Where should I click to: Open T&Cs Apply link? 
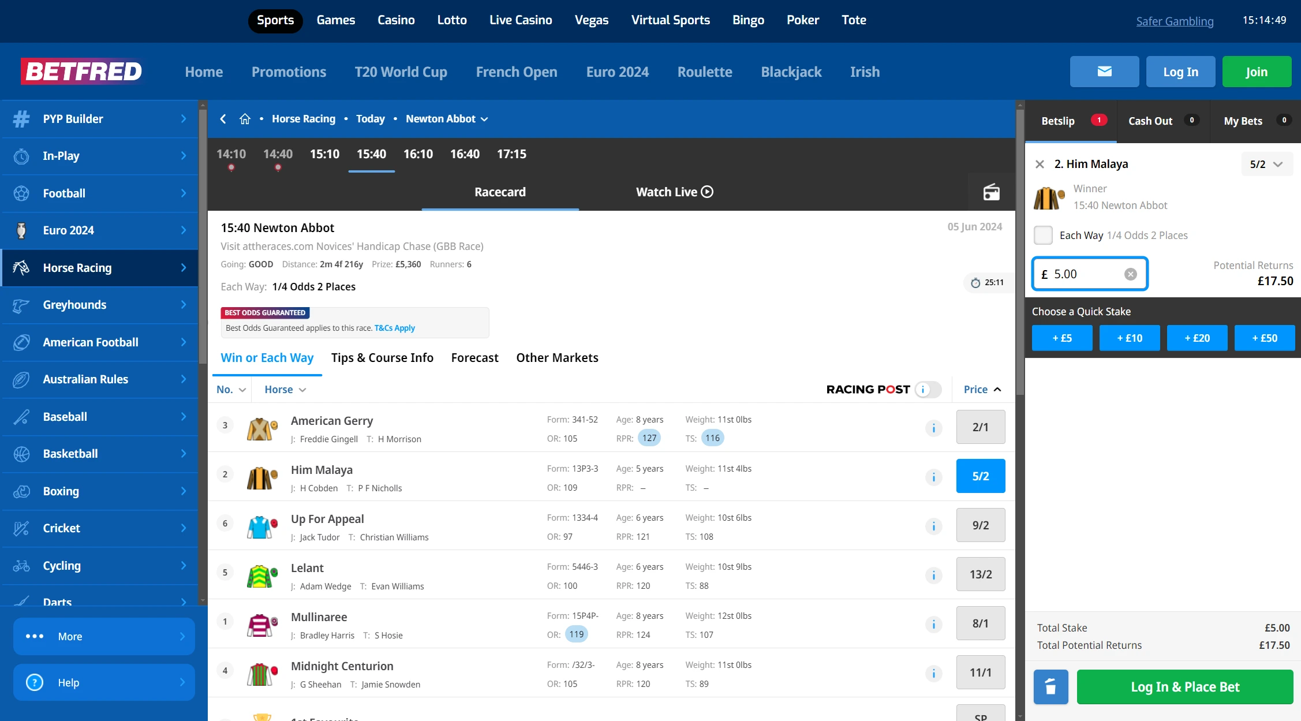tap(395, 328)
